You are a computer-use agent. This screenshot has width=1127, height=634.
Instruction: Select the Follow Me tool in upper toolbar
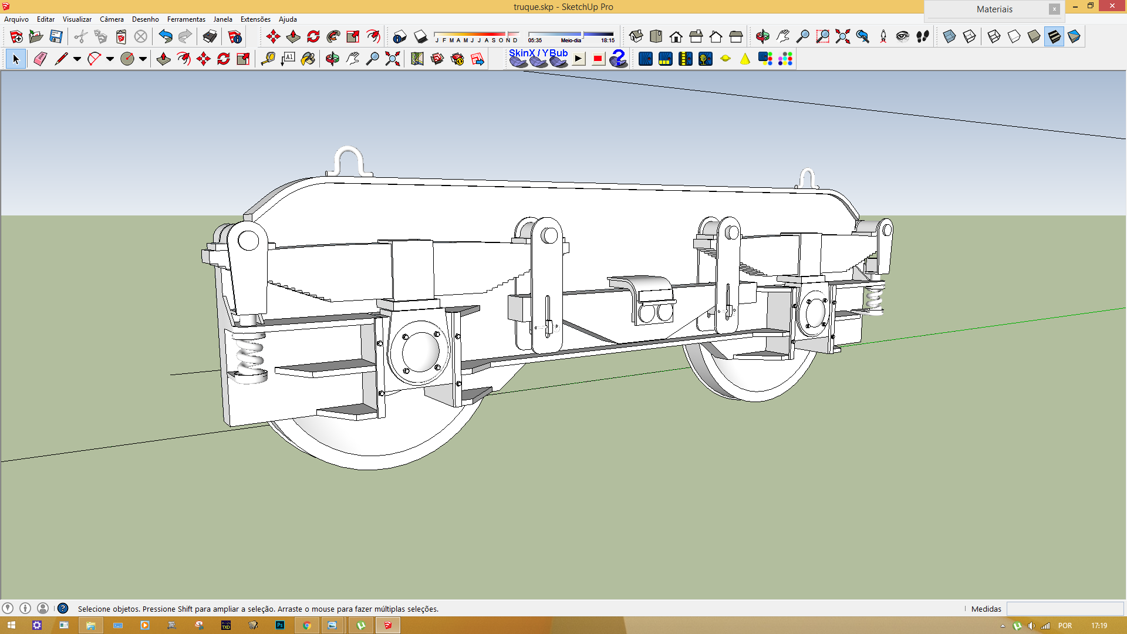[333, 36]
